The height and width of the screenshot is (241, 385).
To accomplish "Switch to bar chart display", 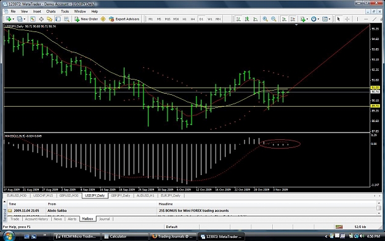I will click(x=238, y=19).
